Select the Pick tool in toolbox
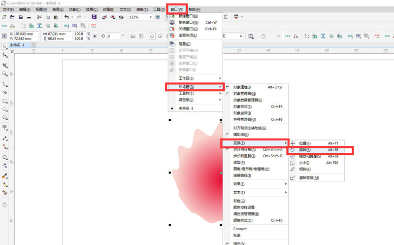Screen dimensions: 394x245 tap(5, 46)
